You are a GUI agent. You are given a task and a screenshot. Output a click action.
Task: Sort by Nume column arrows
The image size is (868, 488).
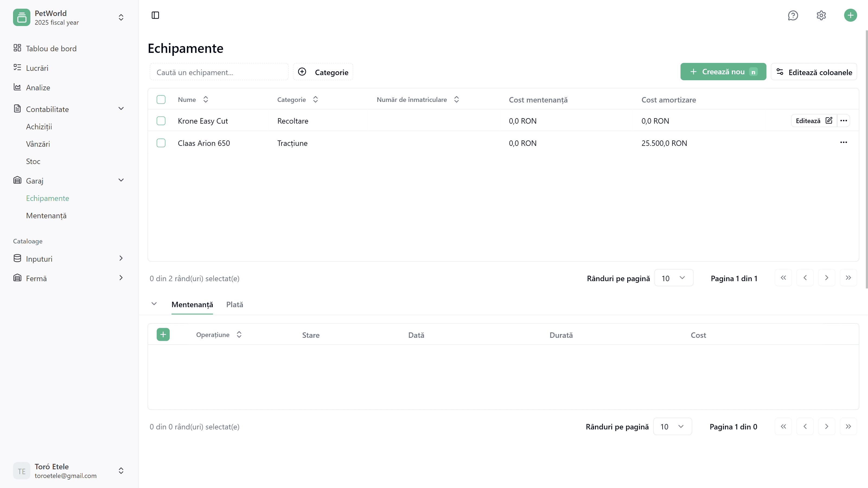click(x=206, y=99)
